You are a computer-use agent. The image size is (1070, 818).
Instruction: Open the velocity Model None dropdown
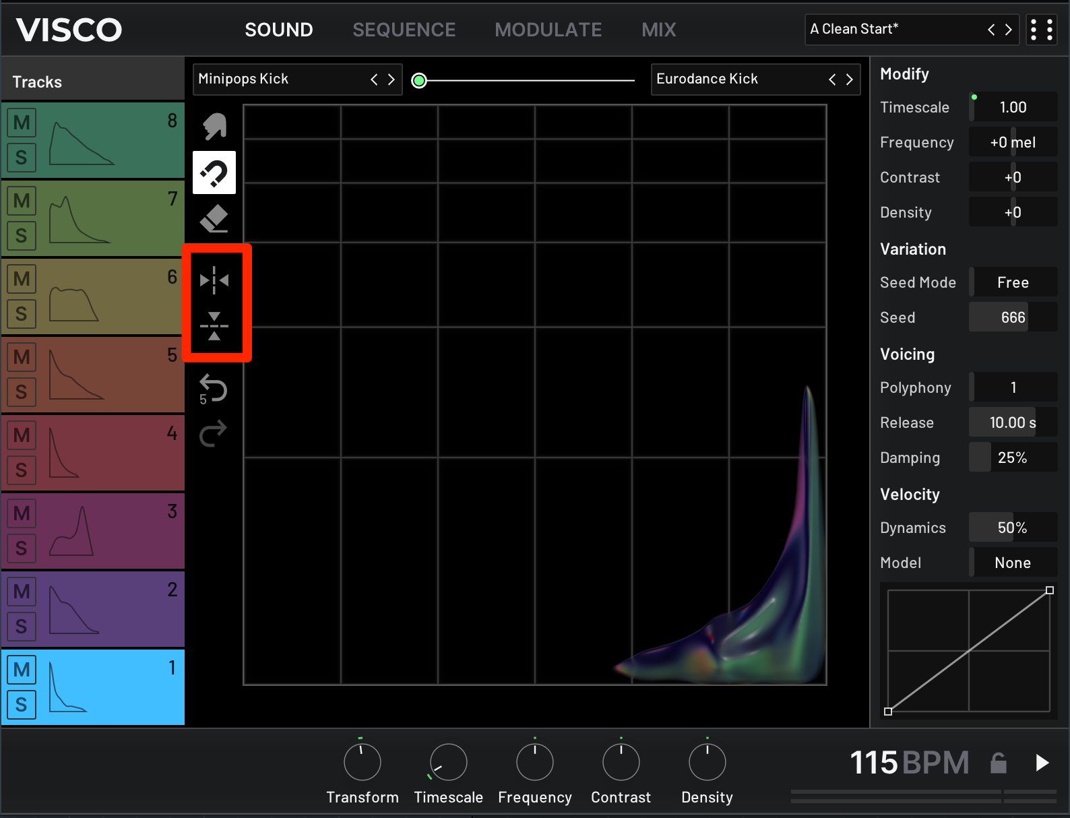(1013, 563)
